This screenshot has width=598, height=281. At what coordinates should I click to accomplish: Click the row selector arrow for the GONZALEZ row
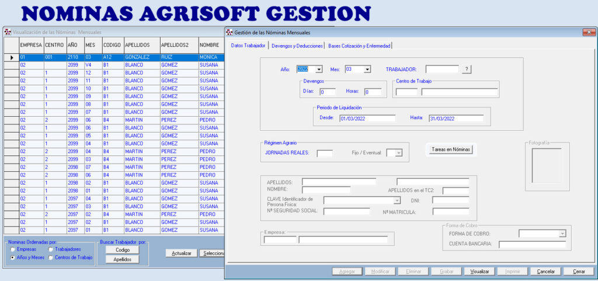pos(12,58)
